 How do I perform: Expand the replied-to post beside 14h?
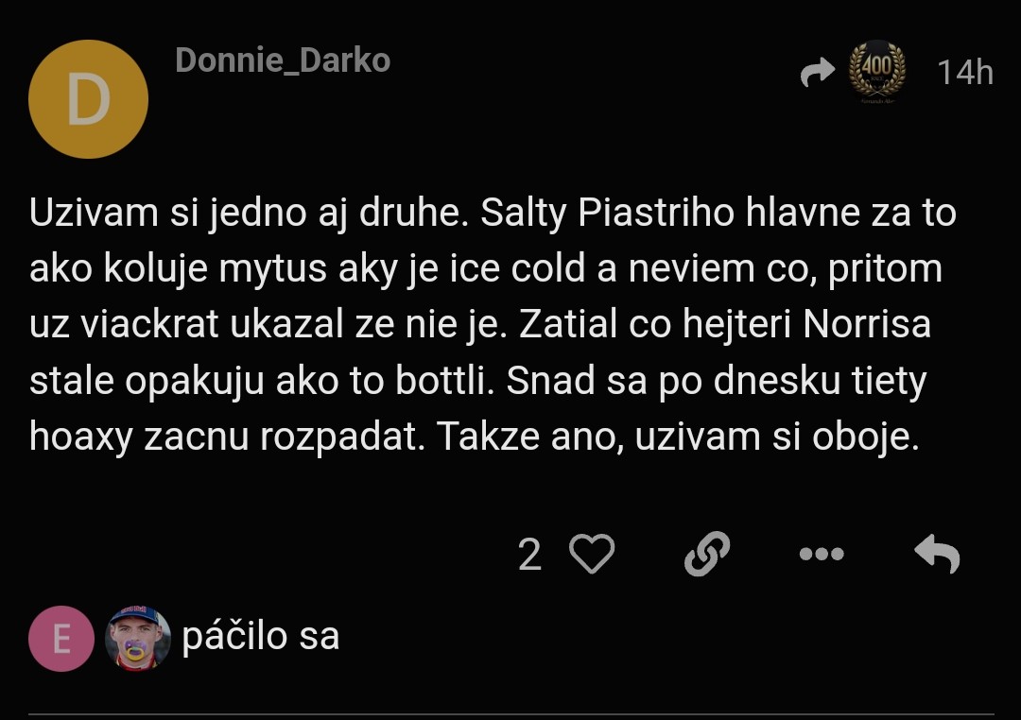[853, 72]
